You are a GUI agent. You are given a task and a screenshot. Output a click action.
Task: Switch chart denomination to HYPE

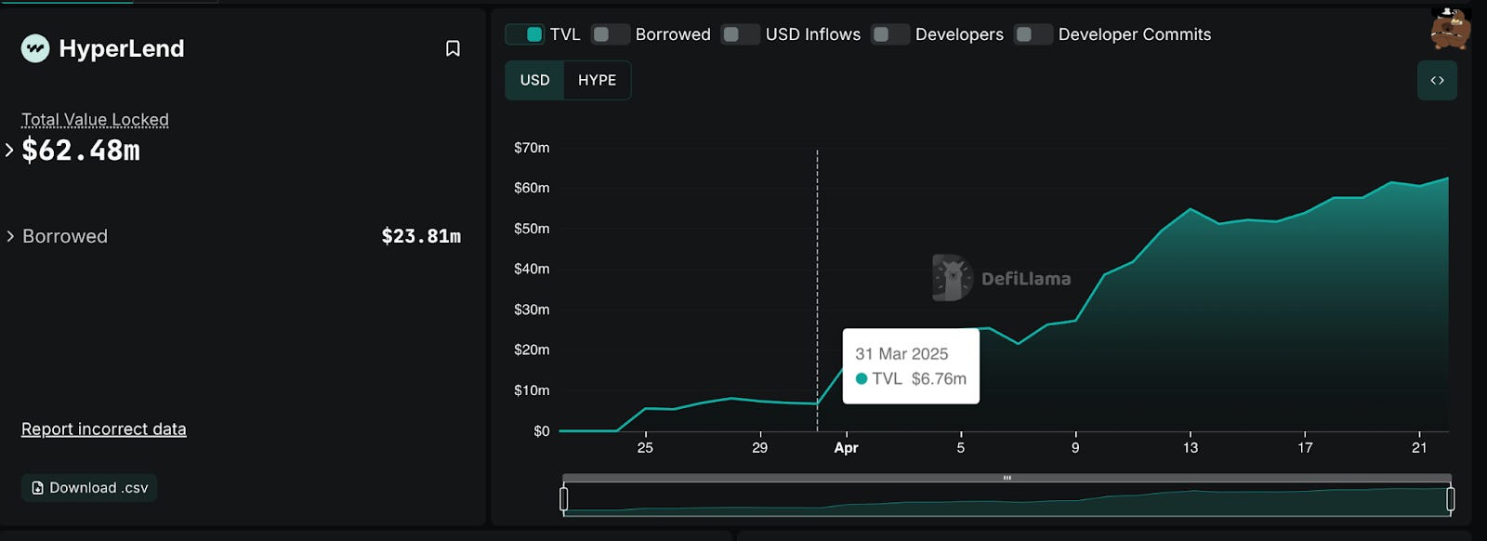597,80
